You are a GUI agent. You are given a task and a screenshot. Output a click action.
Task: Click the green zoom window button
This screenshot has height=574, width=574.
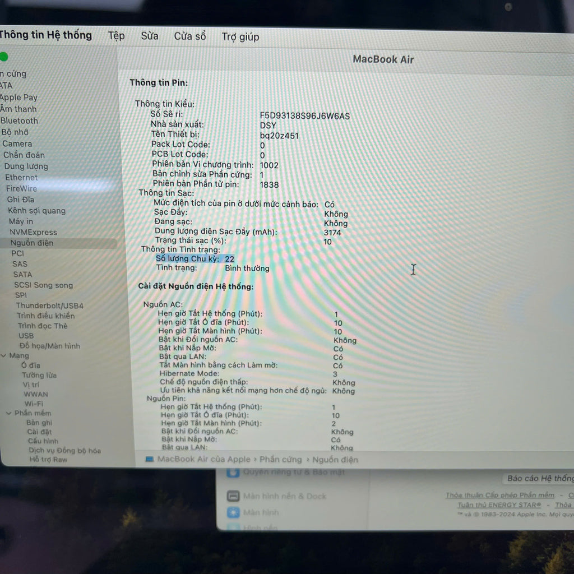click(x=3, y=57)
